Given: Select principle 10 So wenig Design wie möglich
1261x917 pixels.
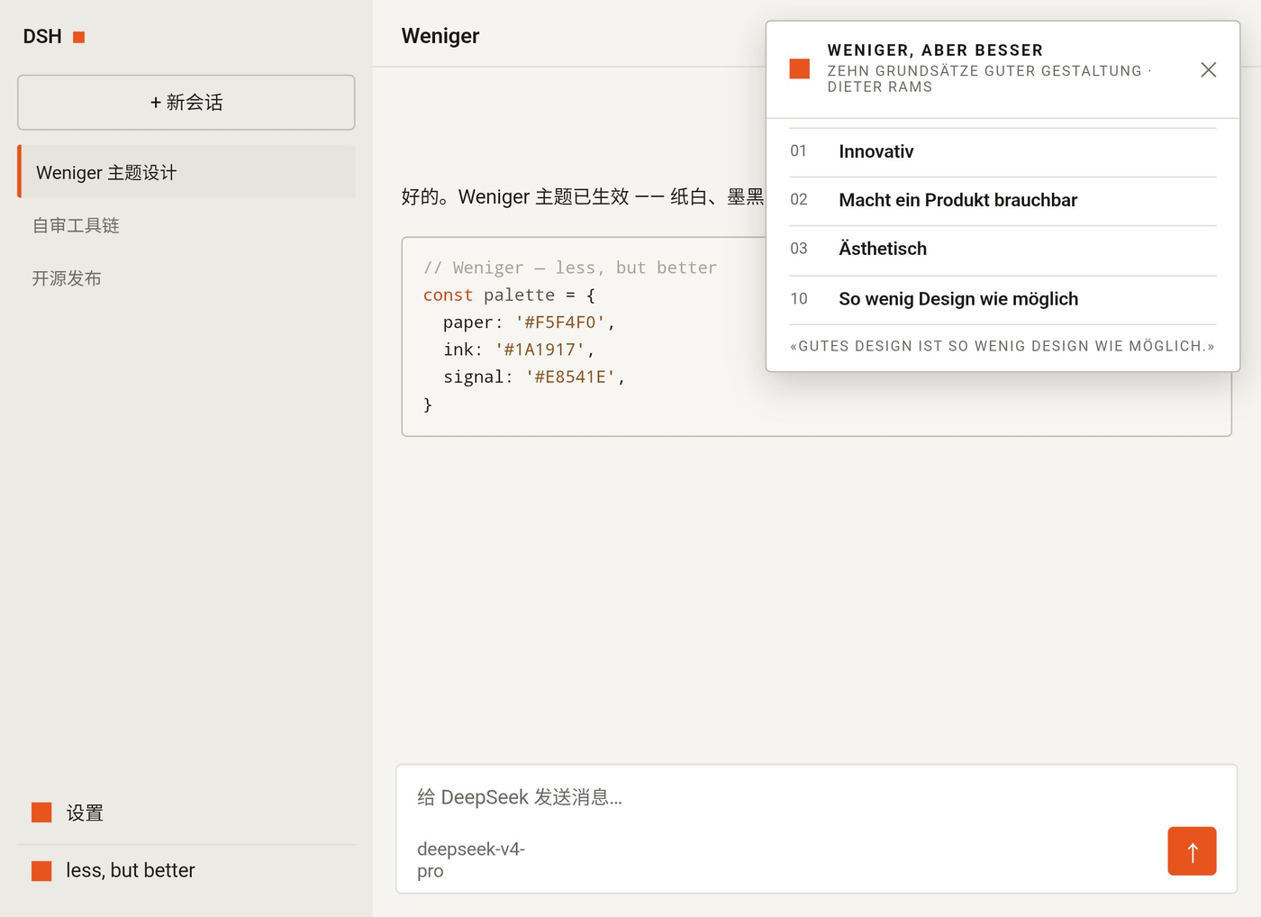Looking at the screenshot, I should coord(1003,300).
